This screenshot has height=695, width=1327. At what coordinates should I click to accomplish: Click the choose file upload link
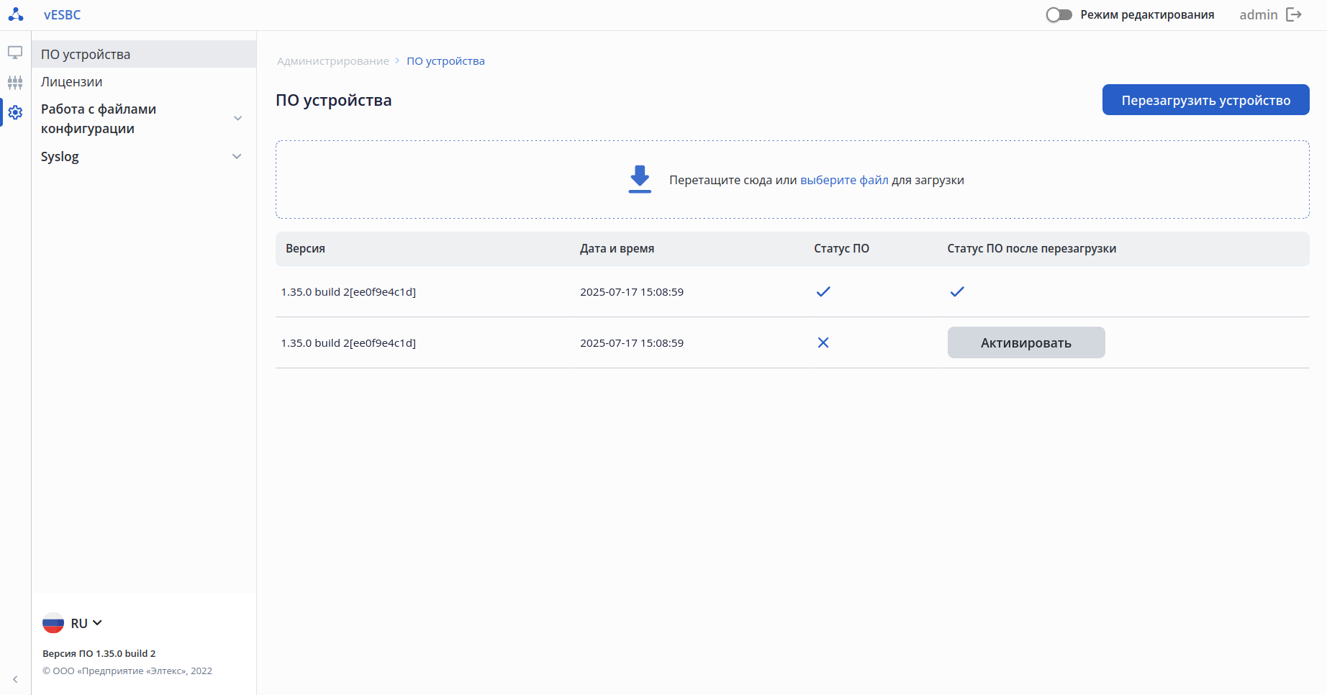pos(844,180)
